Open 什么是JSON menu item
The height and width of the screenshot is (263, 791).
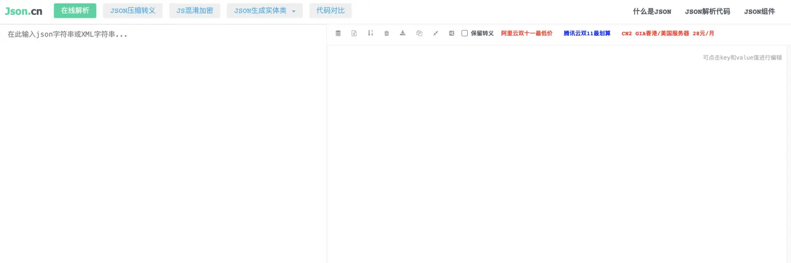pos(652,11)
